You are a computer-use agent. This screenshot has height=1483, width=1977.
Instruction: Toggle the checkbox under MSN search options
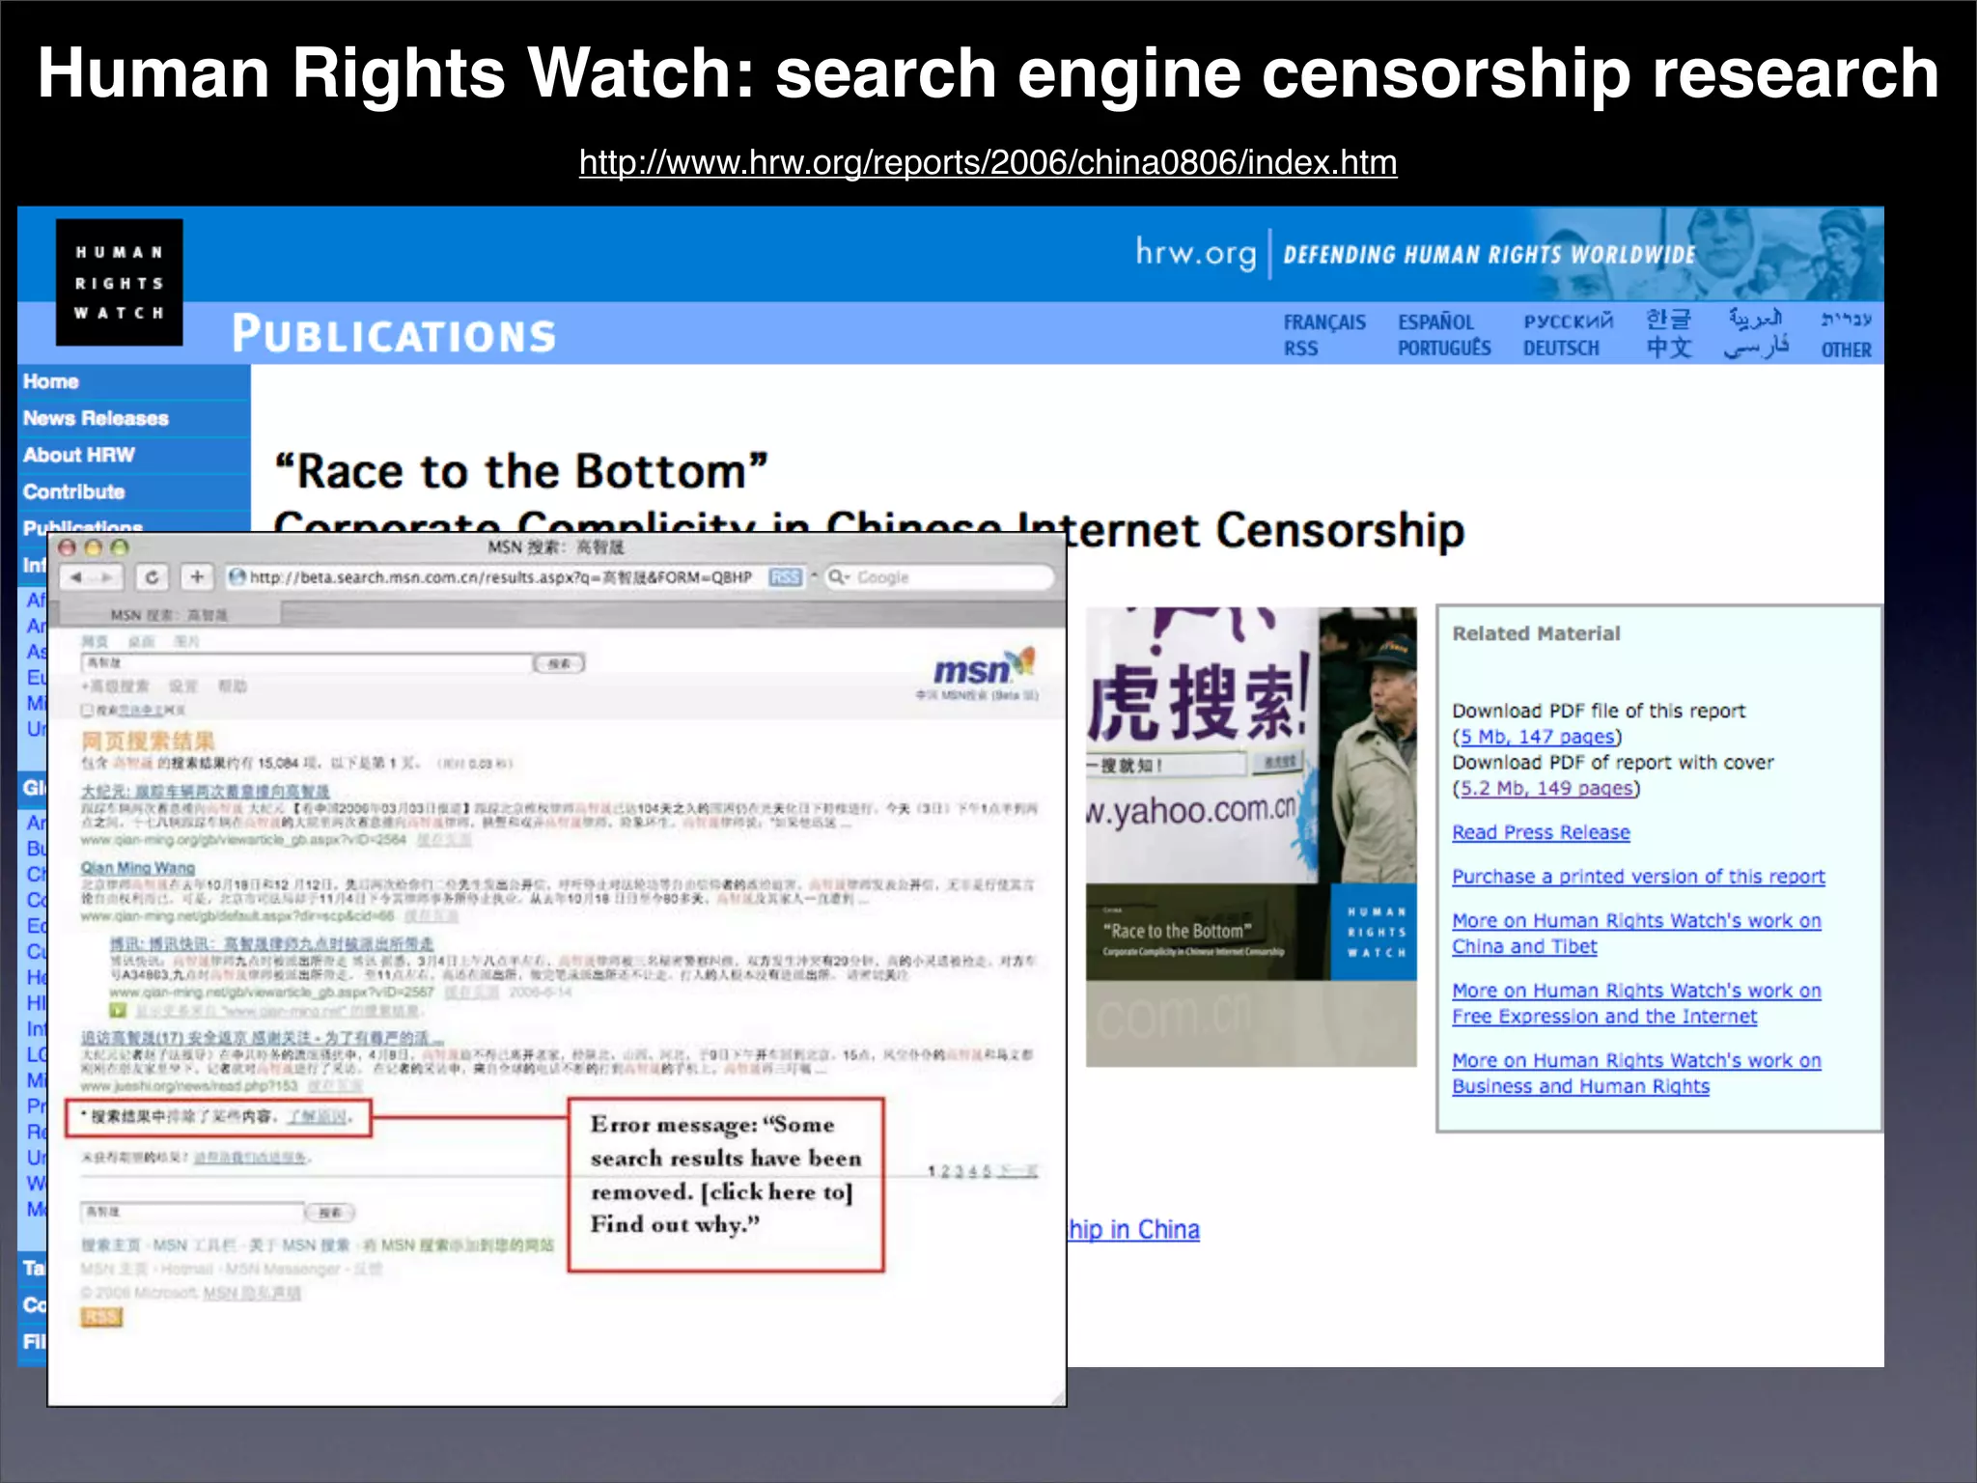pos(87,710)
